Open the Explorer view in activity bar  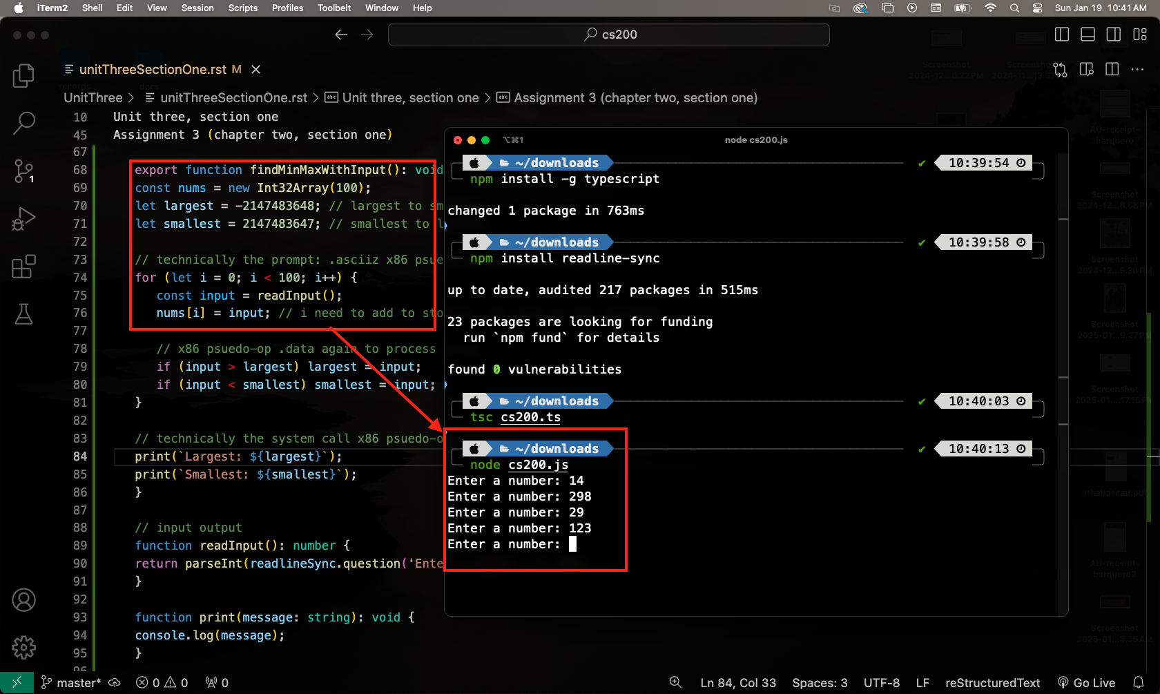point(23,75)
